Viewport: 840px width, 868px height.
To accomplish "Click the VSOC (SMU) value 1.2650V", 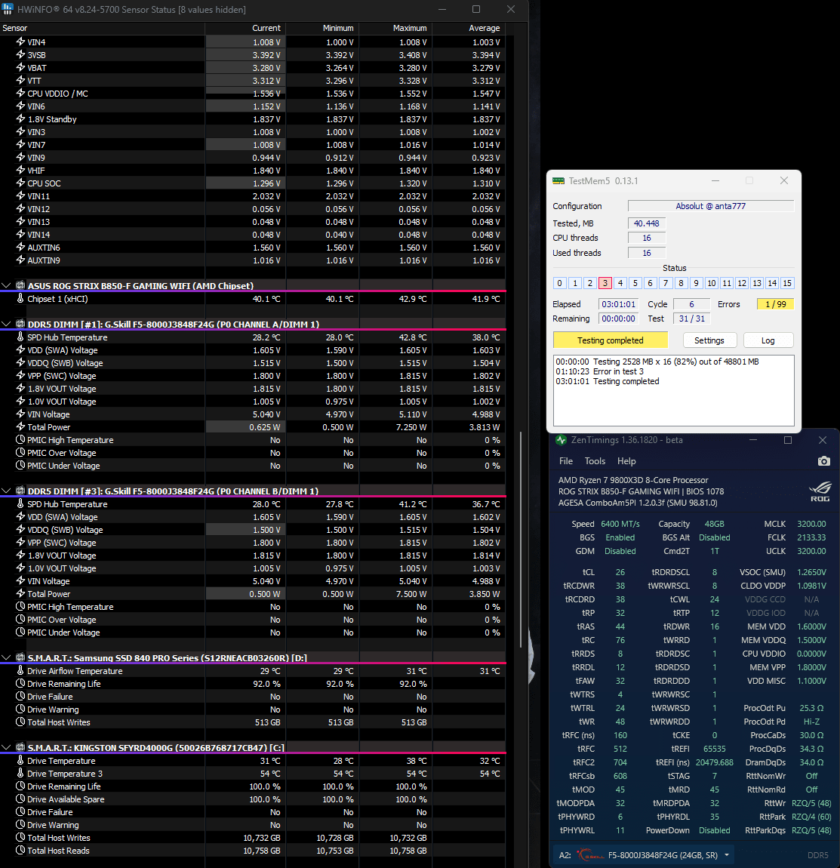I will [811, 572].
